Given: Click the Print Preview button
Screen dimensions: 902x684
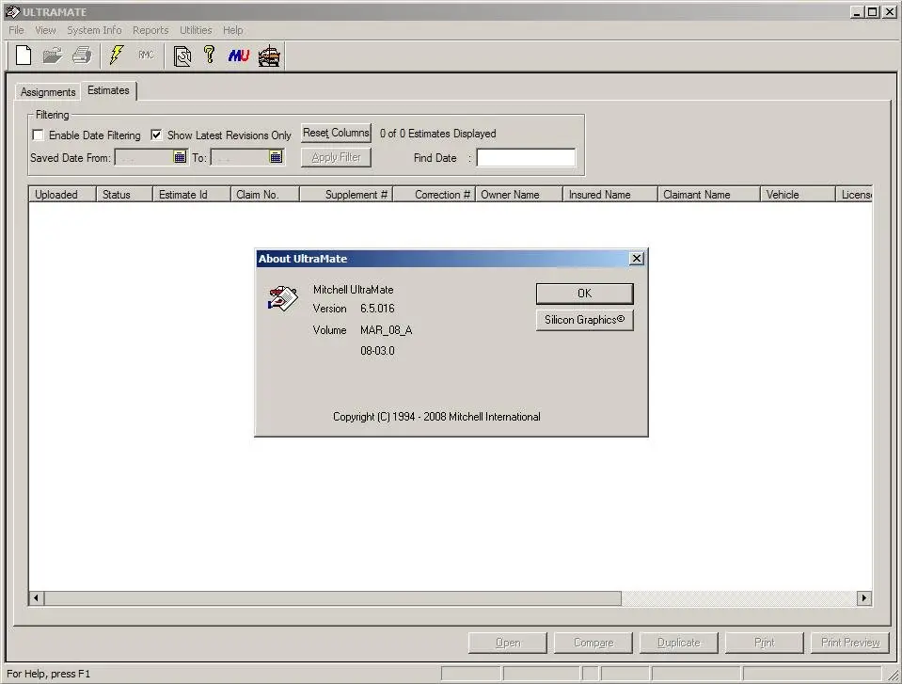Looking at the screenshot, I should 850,643.
